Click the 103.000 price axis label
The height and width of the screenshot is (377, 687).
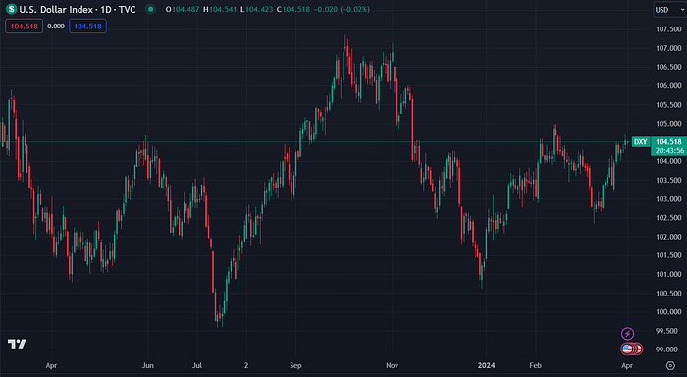(668, 199)
